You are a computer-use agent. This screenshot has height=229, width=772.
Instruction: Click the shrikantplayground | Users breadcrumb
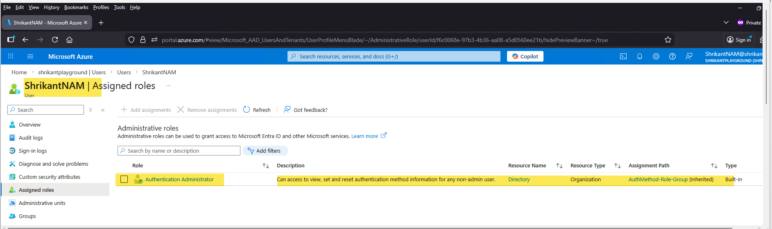[x=72, y=72]
